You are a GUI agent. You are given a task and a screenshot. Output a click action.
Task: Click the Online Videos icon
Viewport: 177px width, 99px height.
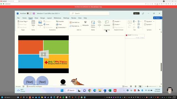click(x=93, y=22)
